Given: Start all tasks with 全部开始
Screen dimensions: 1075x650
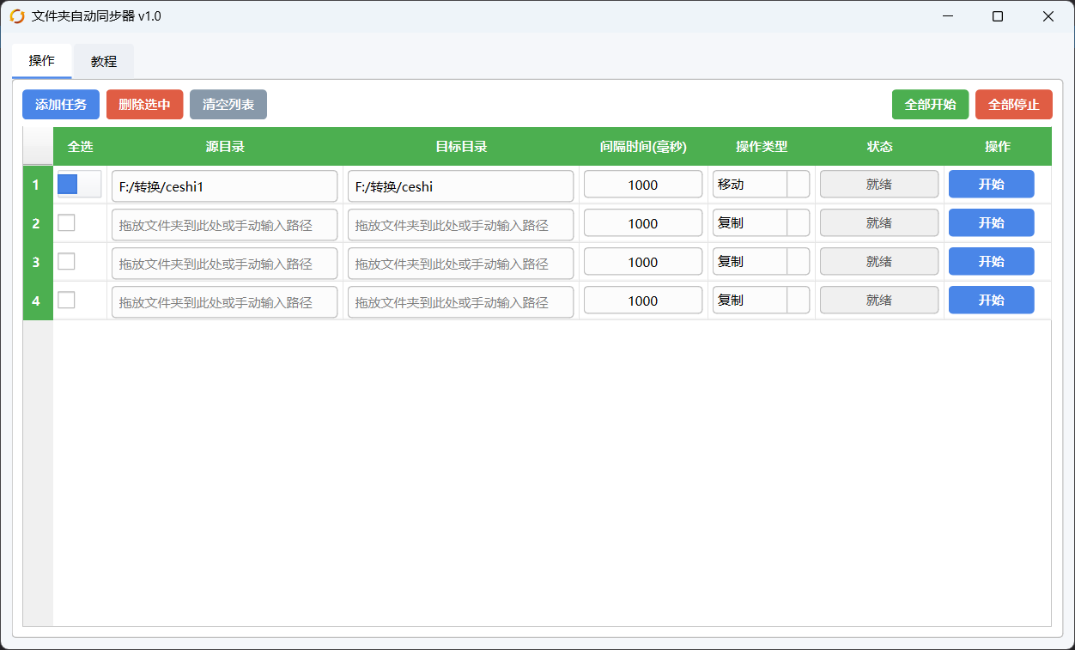Looking at the screenshot, I should 930,105.
